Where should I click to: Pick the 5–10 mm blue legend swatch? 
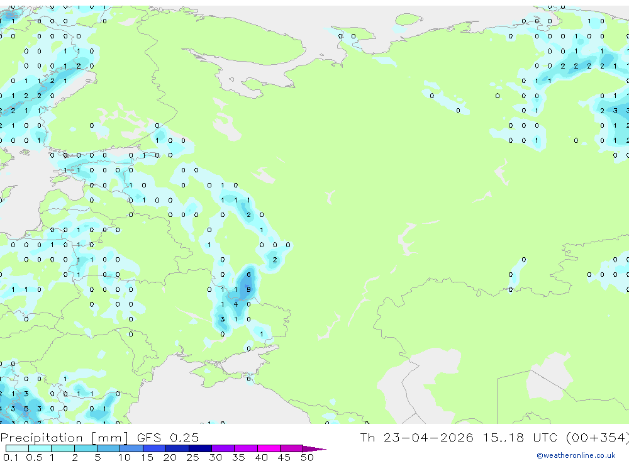coord(109,448)
